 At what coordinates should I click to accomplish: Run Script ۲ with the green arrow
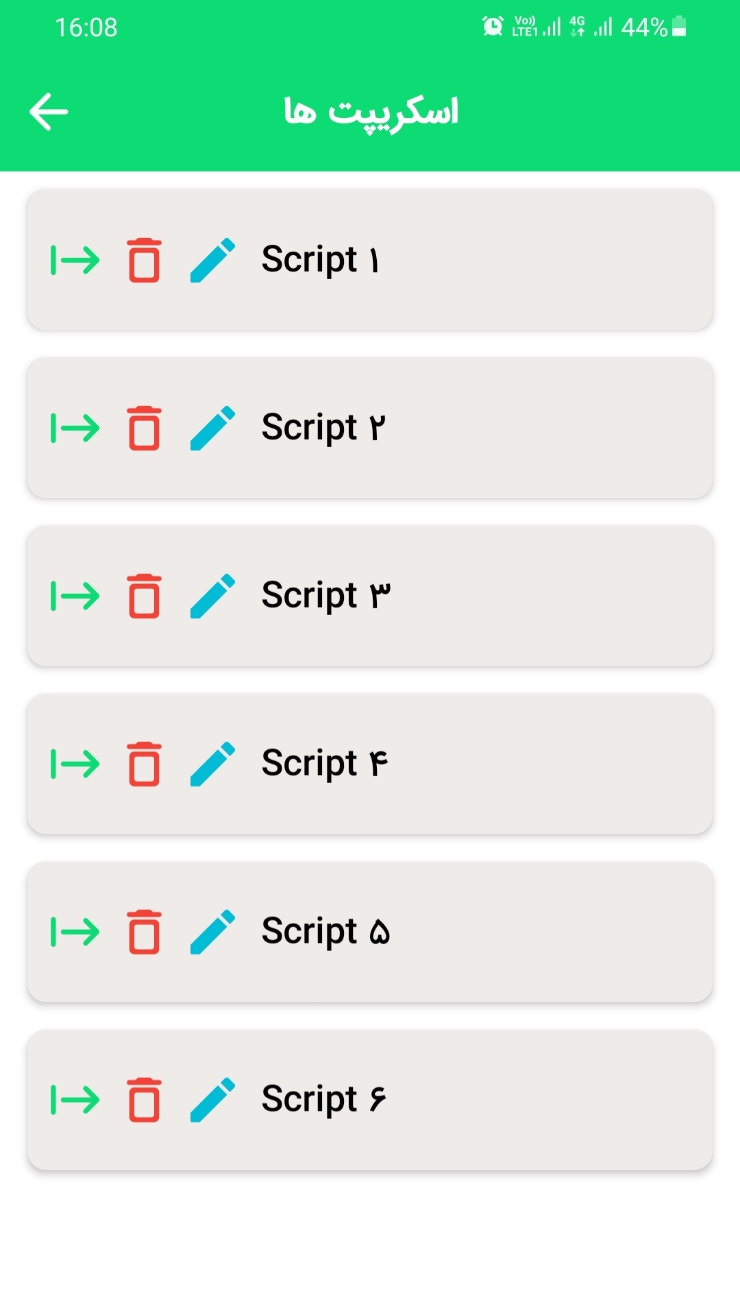75,429
